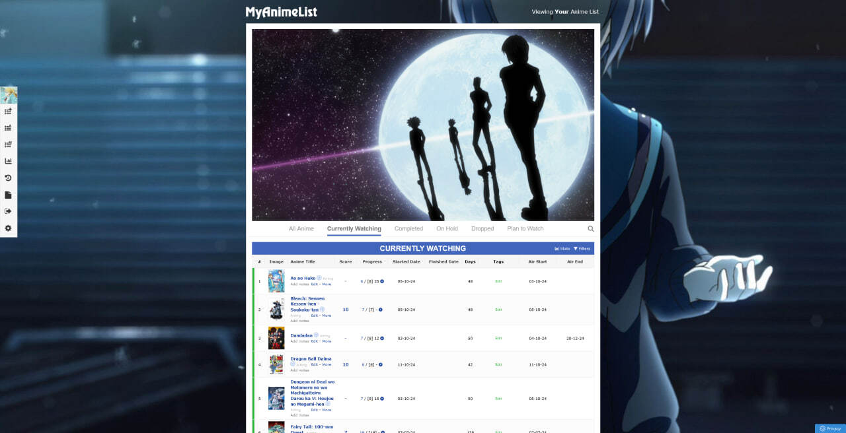This screenshot has width=846, height=433.
Task: Open the Fairy Tail: 100-nen Quest title
Action: 312,429
